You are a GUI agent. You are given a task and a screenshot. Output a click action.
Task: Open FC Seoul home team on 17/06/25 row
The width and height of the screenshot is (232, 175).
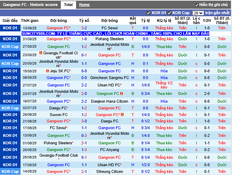58,128
